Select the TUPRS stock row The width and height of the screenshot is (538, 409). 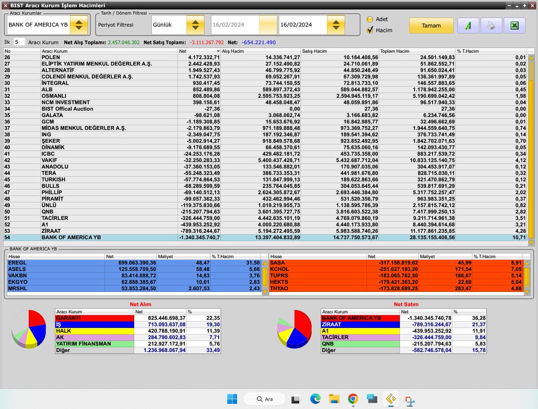coord(396,275)
